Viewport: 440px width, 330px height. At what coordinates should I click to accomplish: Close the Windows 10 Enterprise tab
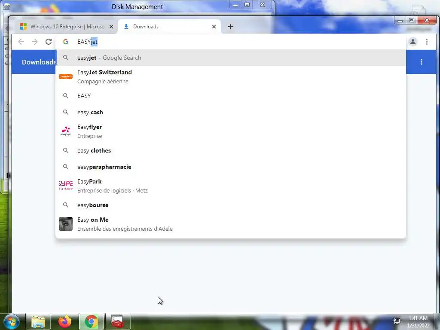pos(111,27)
